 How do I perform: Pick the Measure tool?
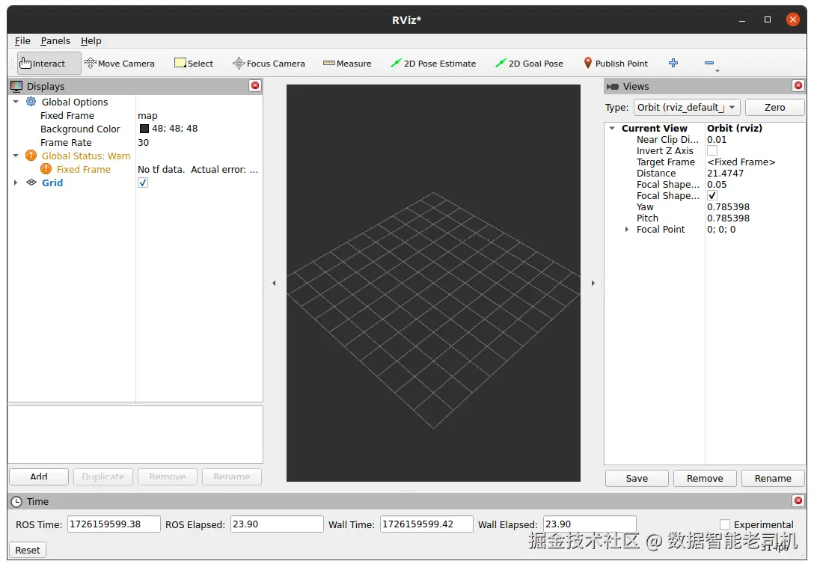coord(347,64)
